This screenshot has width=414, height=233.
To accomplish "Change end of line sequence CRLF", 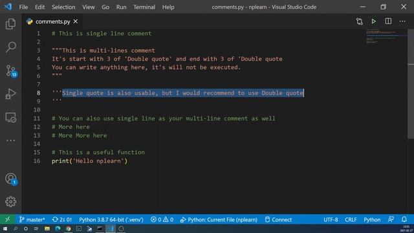I will [x=351, y=219].
